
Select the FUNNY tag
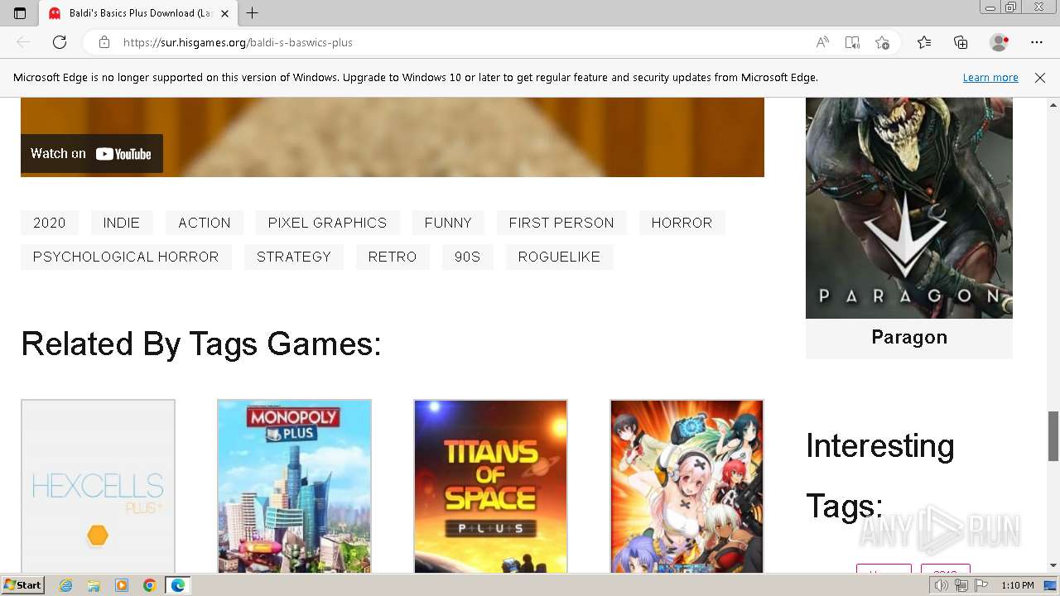coord(448,223)
